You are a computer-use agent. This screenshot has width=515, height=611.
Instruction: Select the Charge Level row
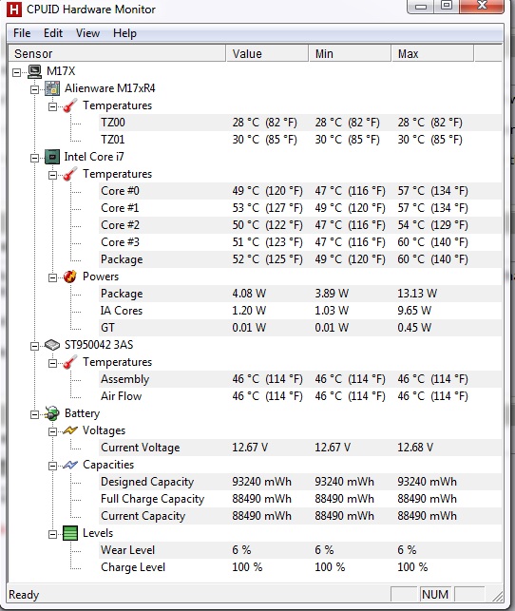[x=300, y=567]
